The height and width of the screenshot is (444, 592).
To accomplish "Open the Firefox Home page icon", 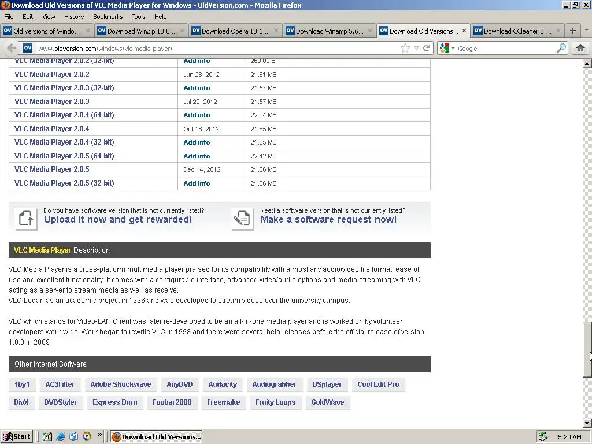I will click(580, 48).
